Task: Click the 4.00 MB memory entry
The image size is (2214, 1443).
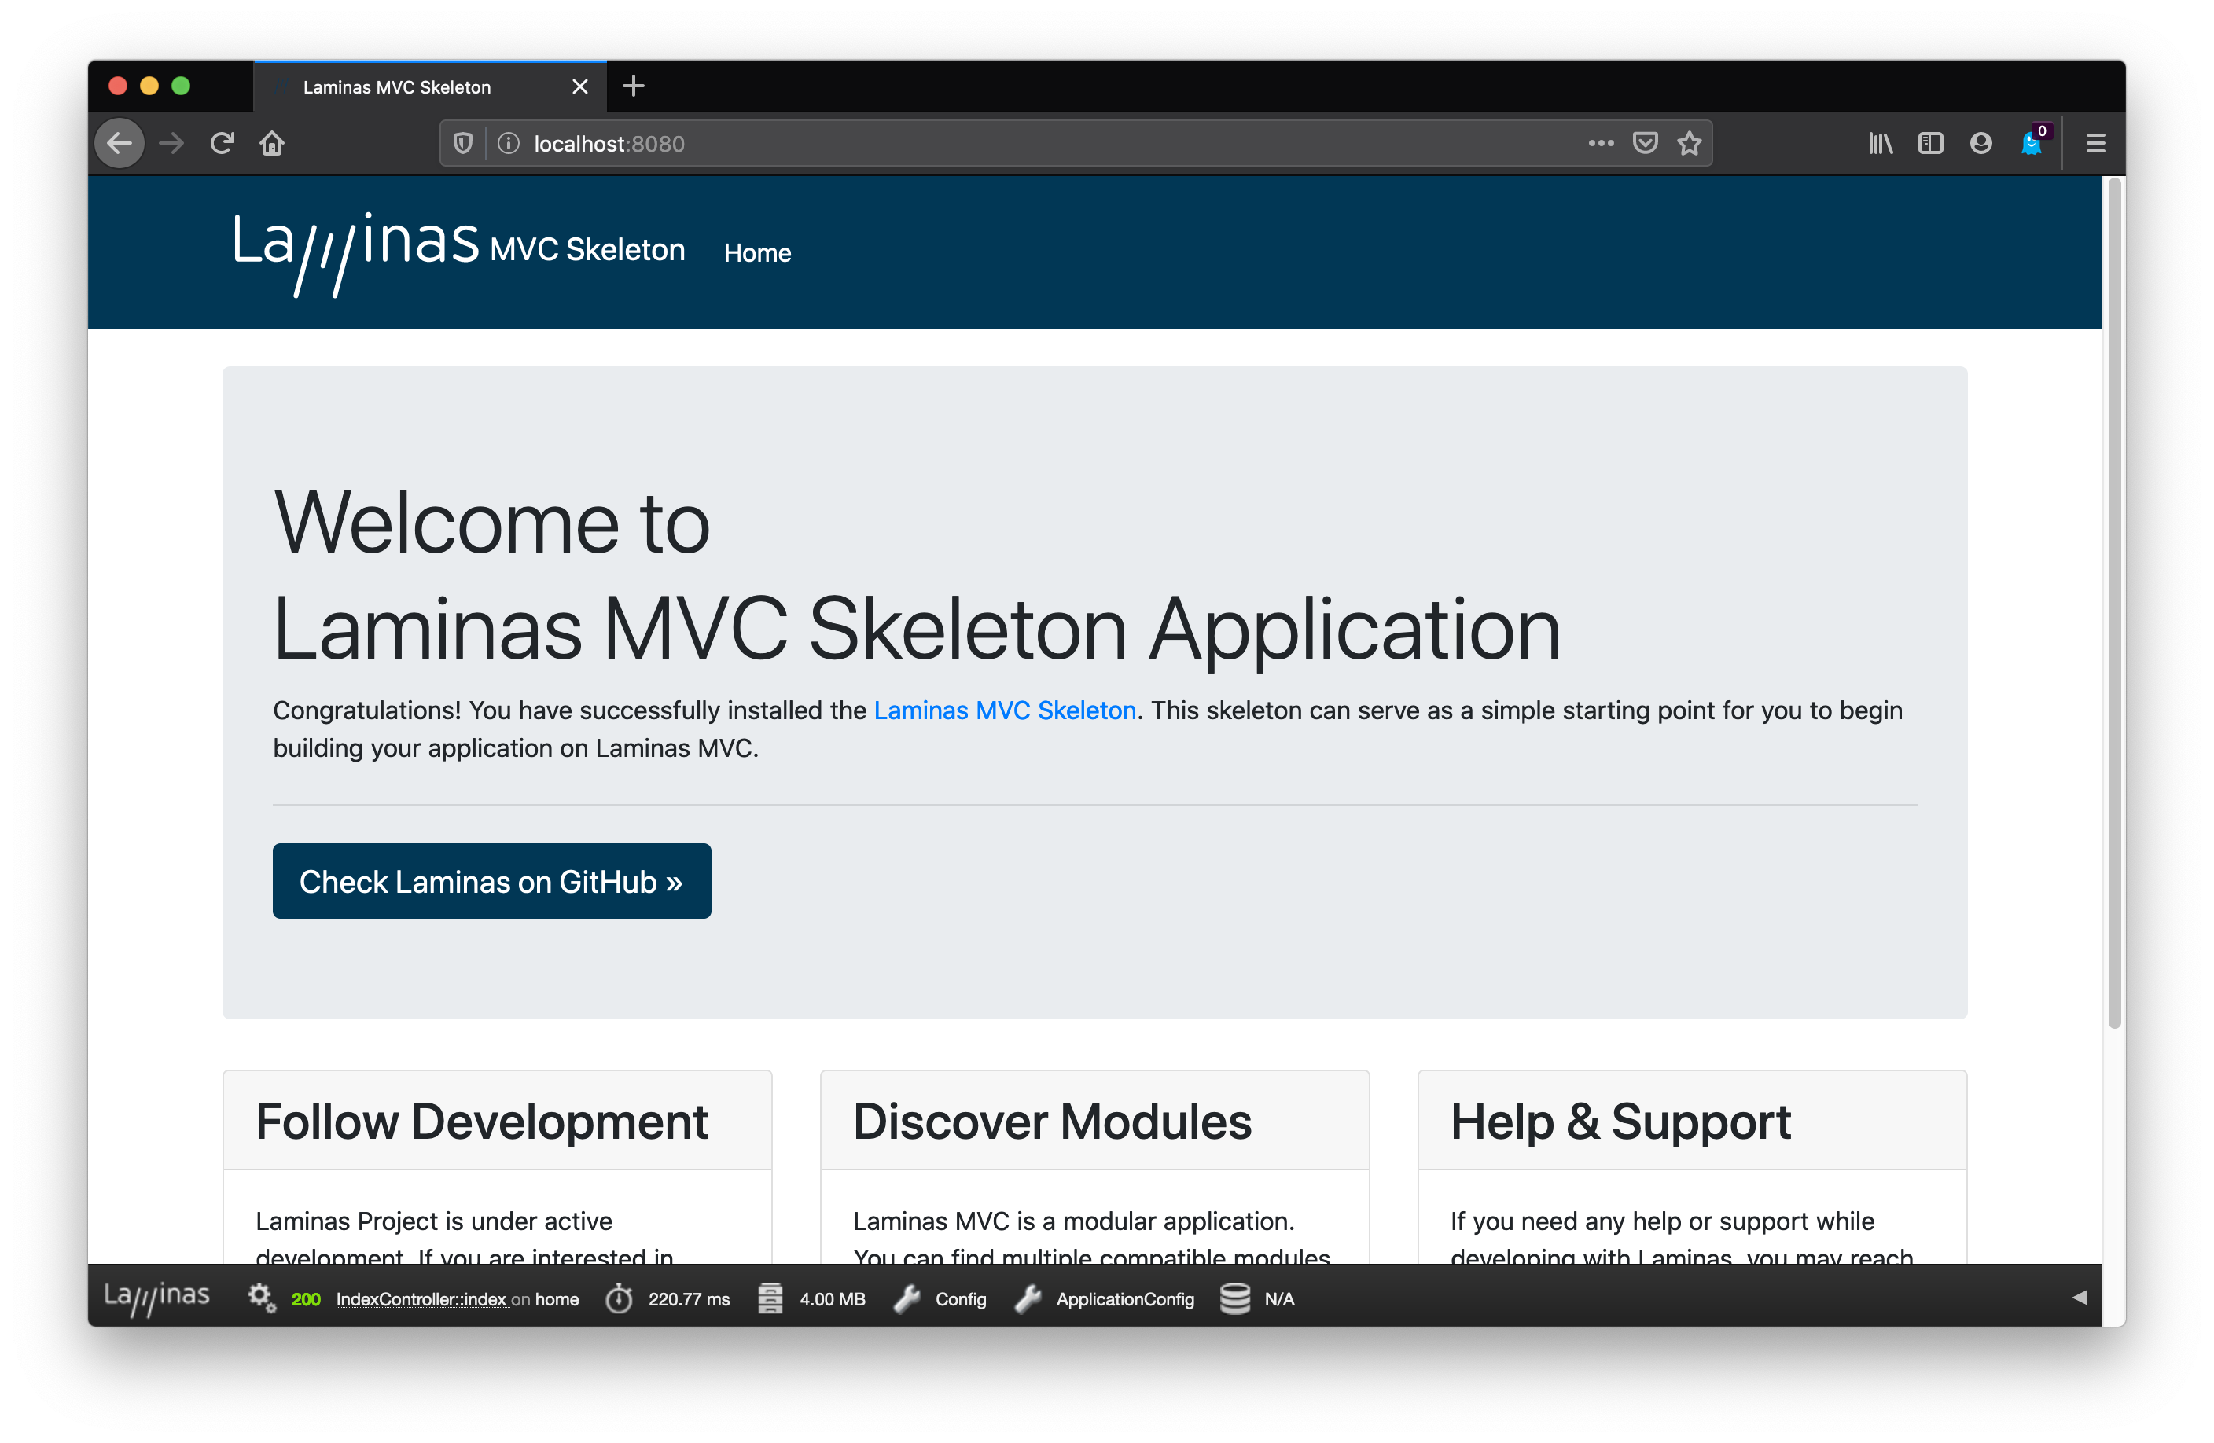Action: [x=811, y=1299]
